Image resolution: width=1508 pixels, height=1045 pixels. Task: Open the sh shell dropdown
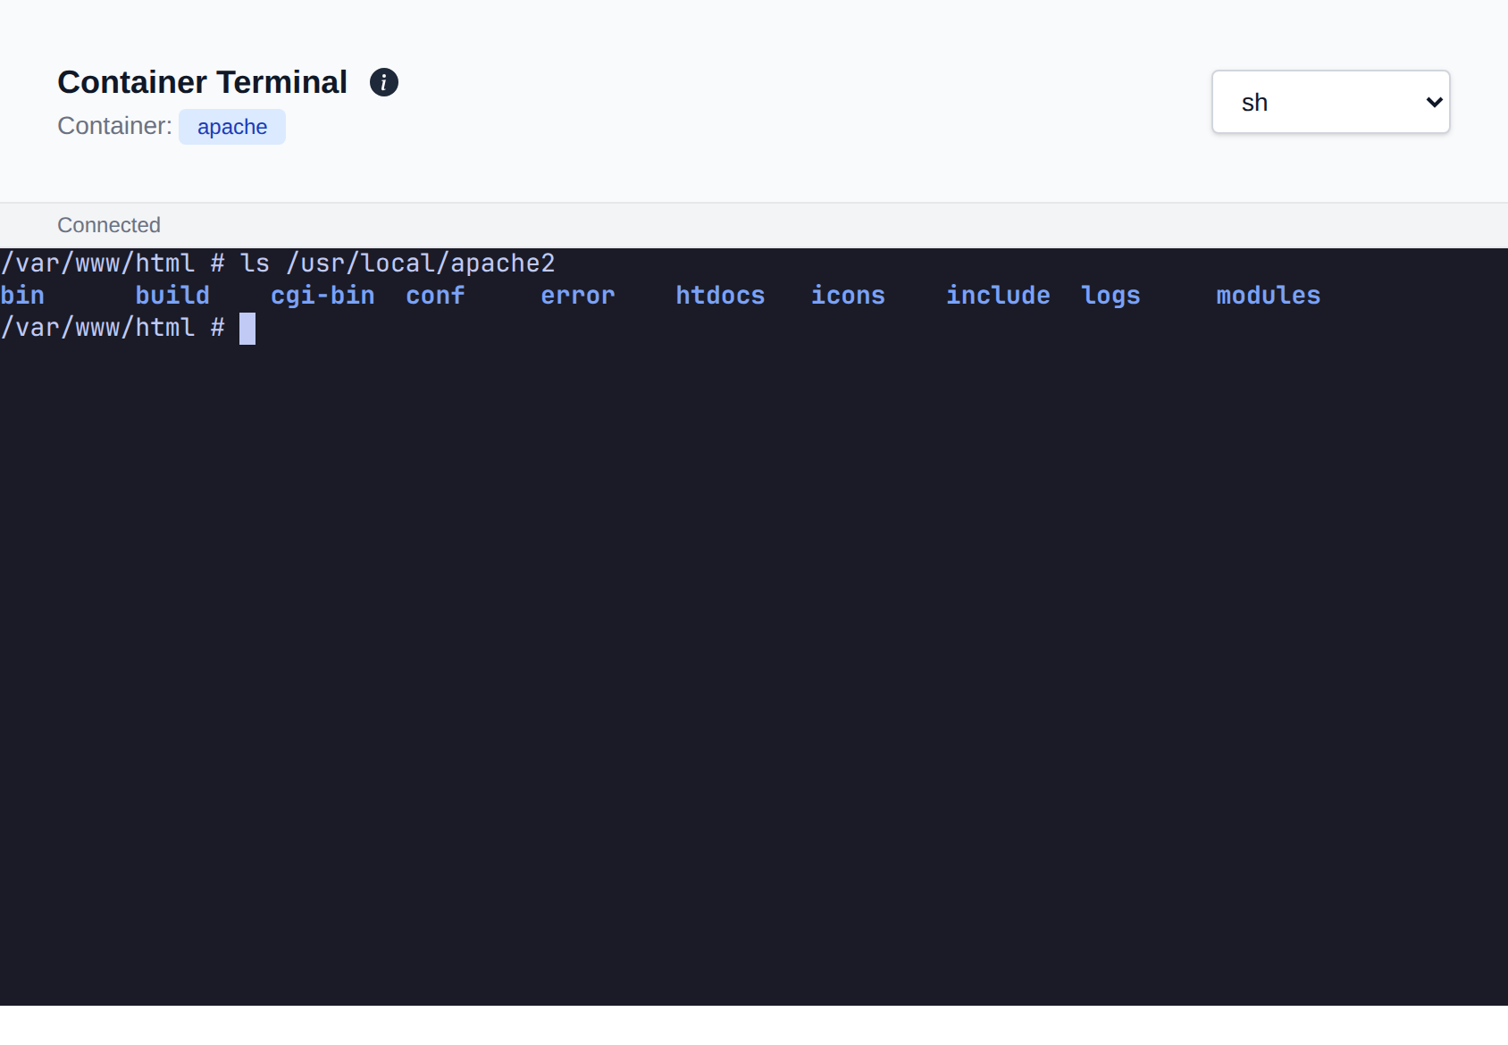tap(1330, 102)
